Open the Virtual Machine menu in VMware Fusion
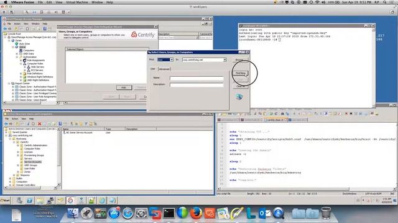The width and height of the screenshot is (398, 223). pyautogui.click(x=77, y=2)
